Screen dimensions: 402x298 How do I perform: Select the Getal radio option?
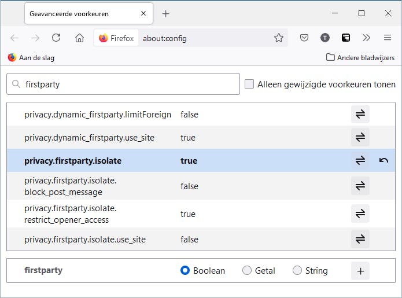click(x=247, y=271)
